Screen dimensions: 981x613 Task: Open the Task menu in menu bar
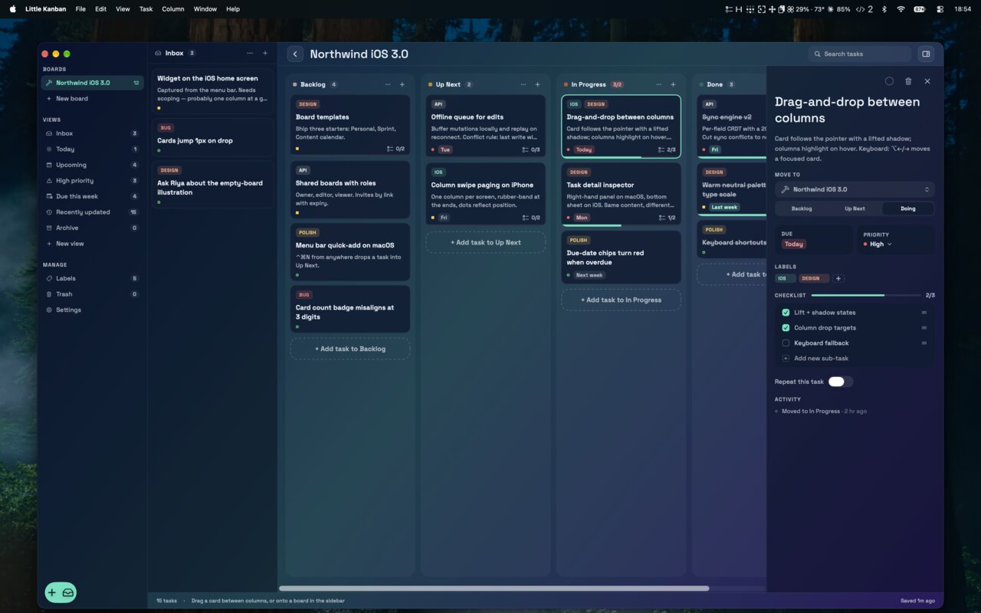pos(146,9)
